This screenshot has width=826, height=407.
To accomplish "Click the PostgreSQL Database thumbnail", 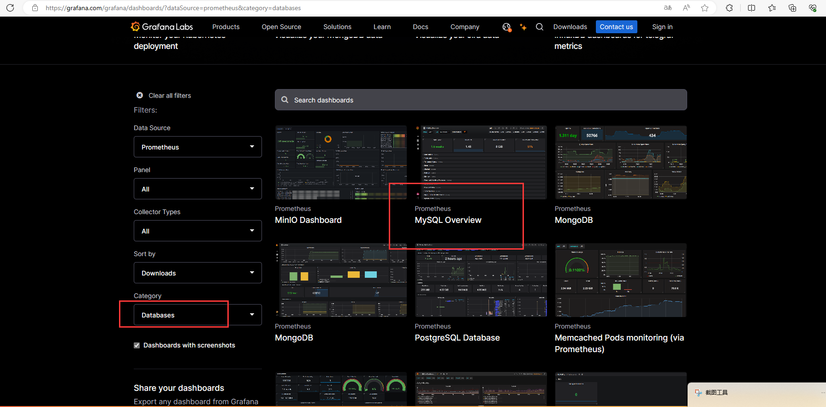I will click(481, 280).
